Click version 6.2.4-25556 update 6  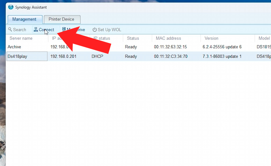[x=222, y=47]
